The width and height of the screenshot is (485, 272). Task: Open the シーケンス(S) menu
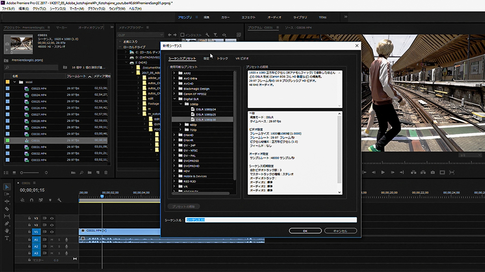[x=58, y=9]
